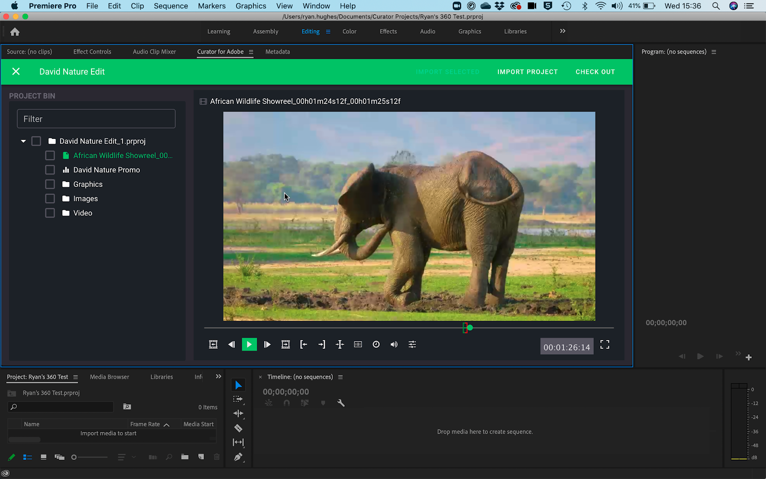Viewport: 766px width, 479px height.
Task: Click the clock timecode icon
Action: click(x=376, y=344)
